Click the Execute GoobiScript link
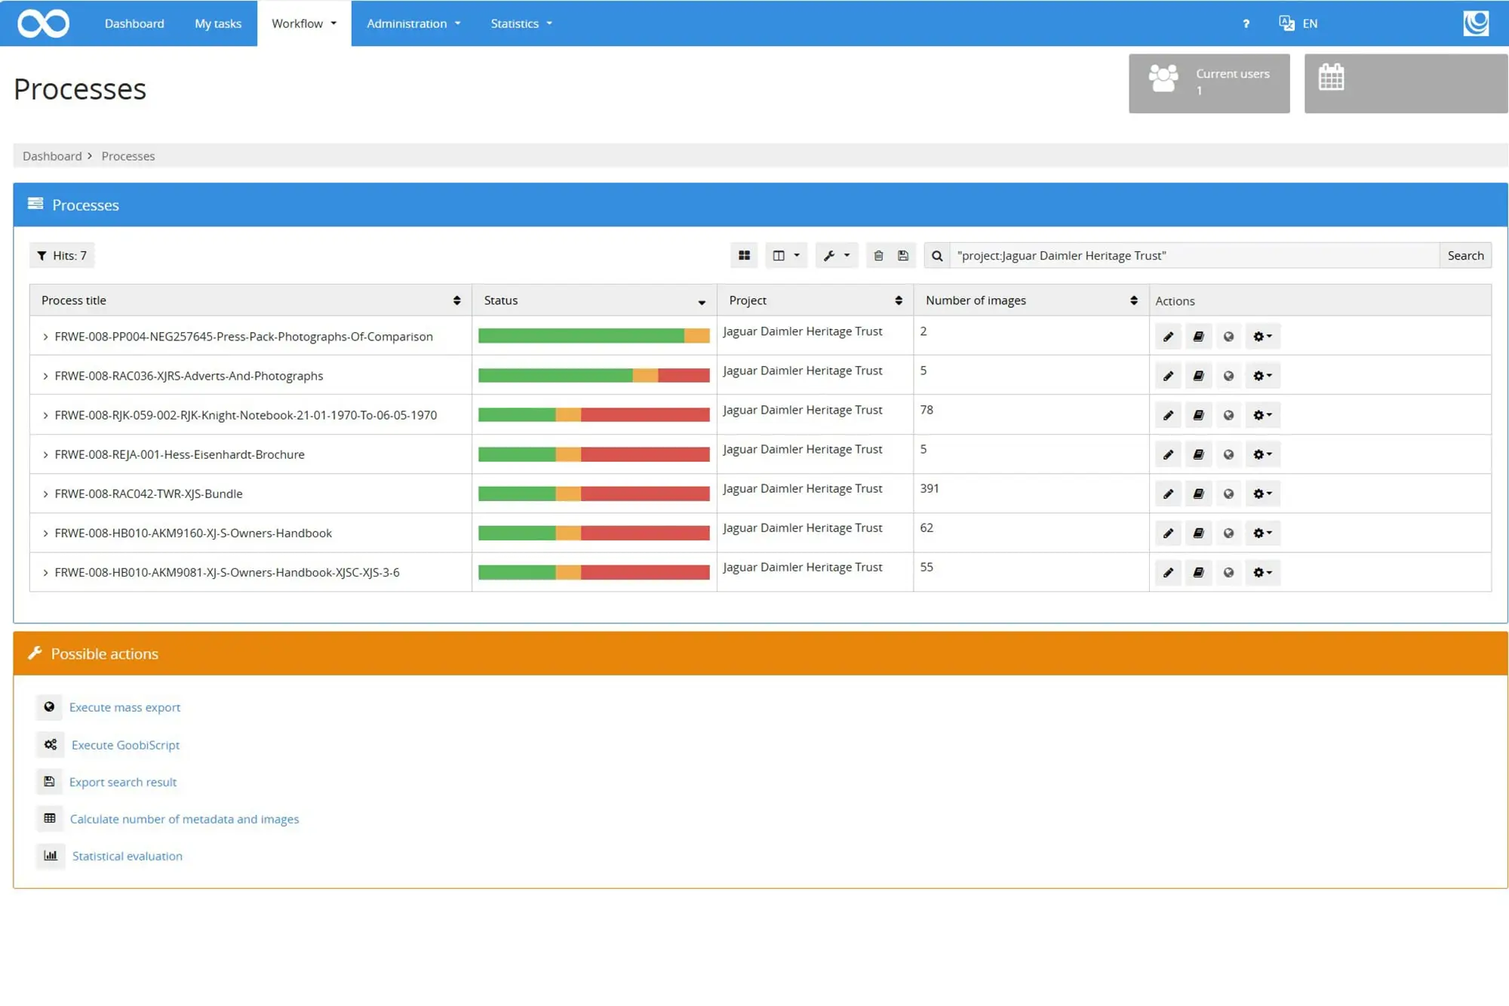 (125, 745)
